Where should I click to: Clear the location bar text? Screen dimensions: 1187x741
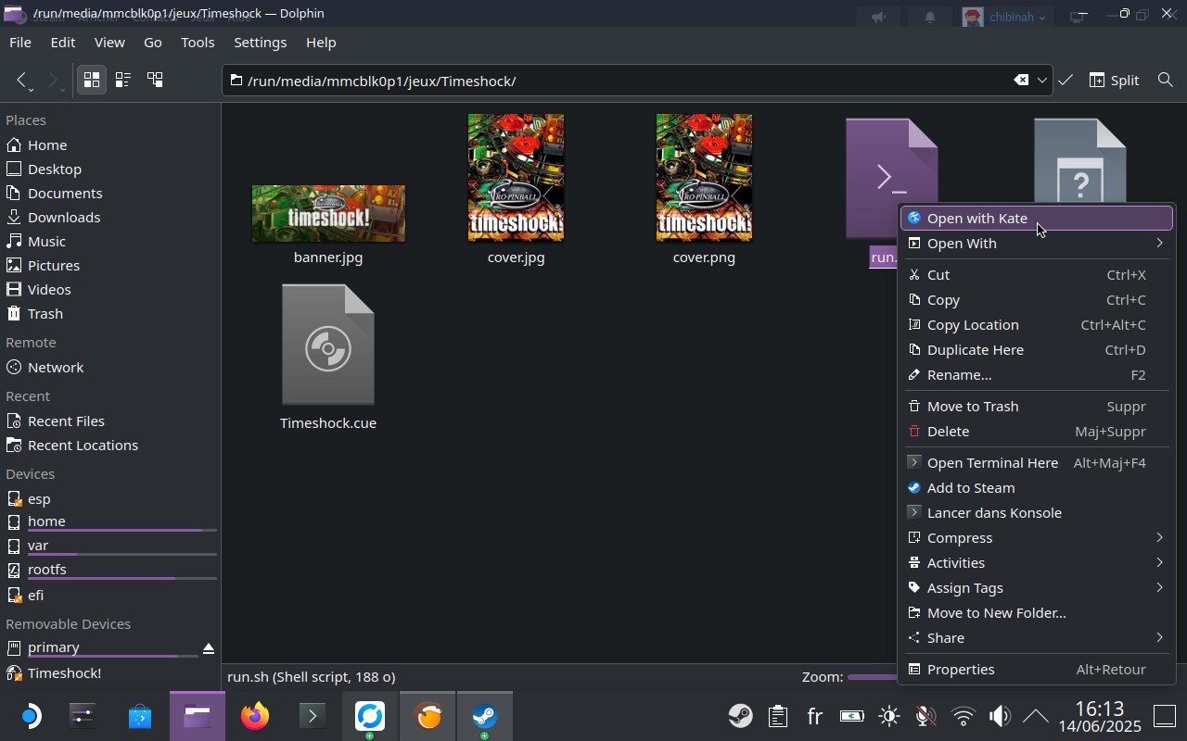1021,81
